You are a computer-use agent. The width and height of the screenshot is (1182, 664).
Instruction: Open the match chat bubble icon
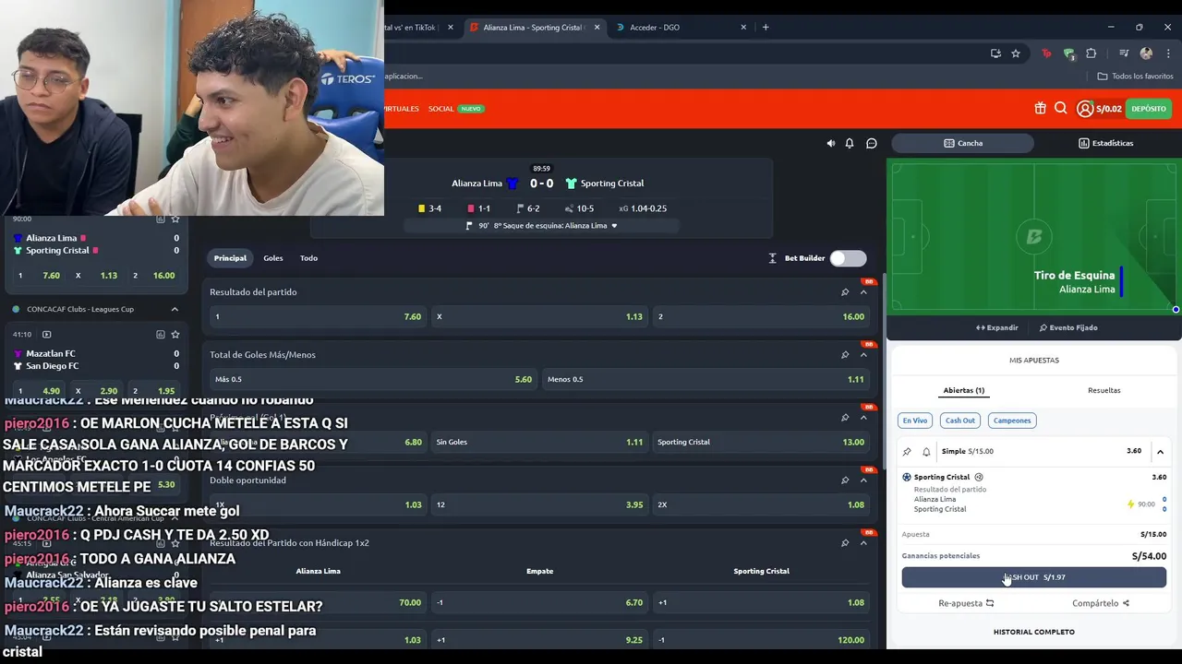pyautogui.click(x=871, y=143)
